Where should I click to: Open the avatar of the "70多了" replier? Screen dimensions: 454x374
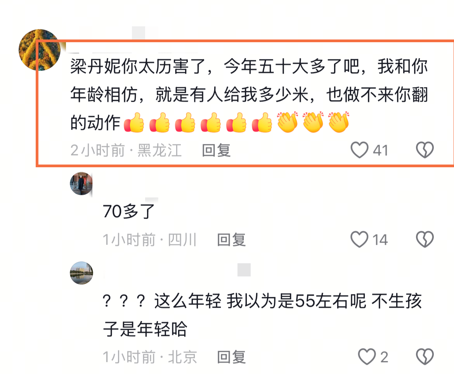pyautogui.click(x=81, y=184)
